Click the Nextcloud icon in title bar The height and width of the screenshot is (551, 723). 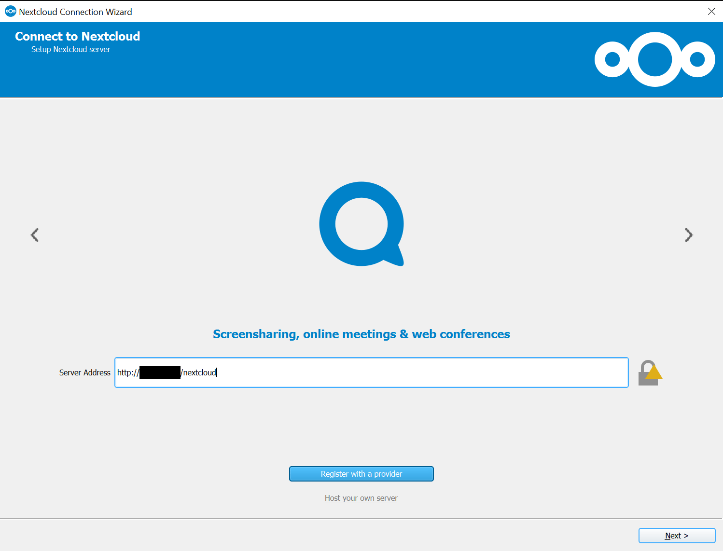tap(10, 12)
